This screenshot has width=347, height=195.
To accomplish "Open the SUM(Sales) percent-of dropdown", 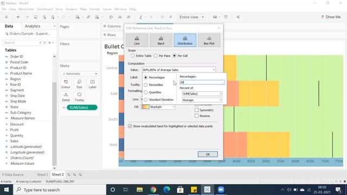I will [x=202, y=94].
